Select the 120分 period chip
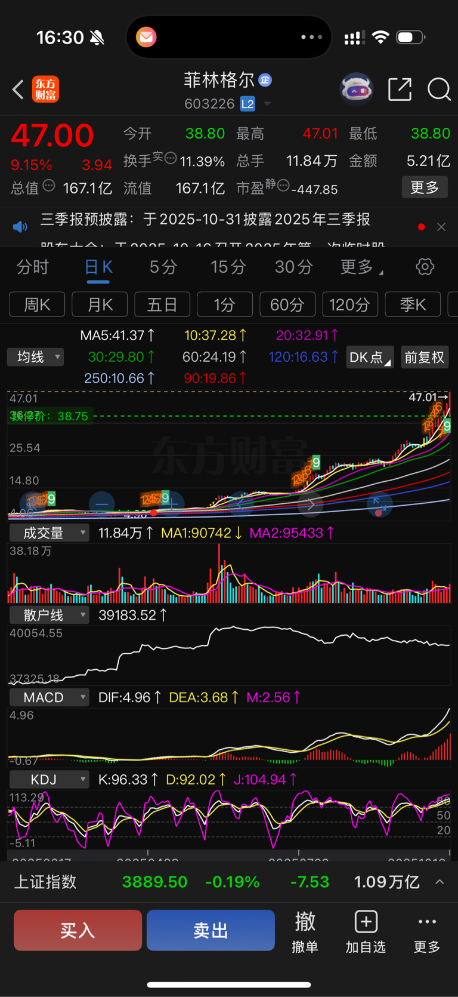The width and height of the screenshot is (458, 997). pos(350,304)
